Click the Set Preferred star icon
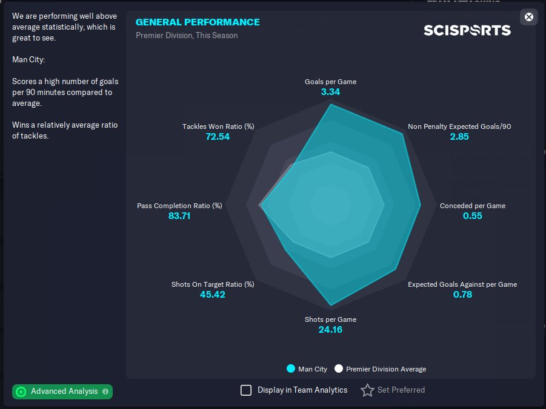This screenshot has height=409, width=546. tap(367, 390)
